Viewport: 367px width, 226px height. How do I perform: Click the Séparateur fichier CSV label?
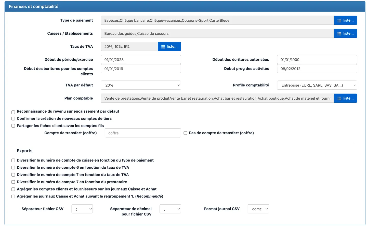point(43,209)
